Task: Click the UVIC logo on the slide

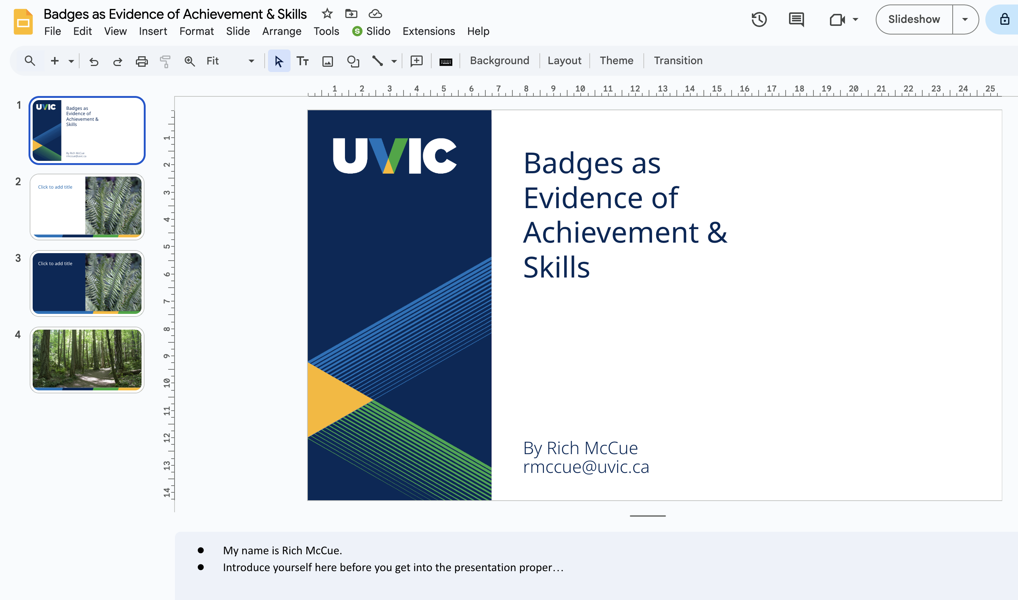Action: coord(395,156)
